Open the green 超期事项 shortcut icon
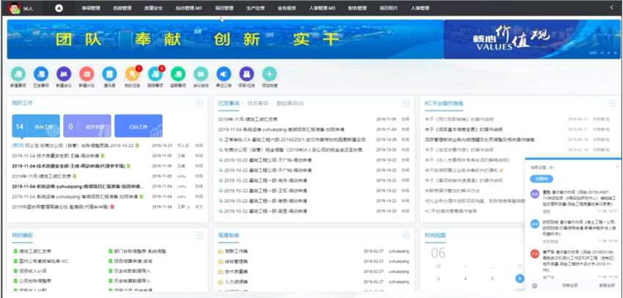This screenshot has width=623, height=298. tap(178, 74)
